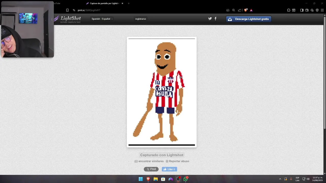326x183 pixels.
Task: Click the Capturado con Lightshot label
Action: pyautogui.click(x=162, y=155)
